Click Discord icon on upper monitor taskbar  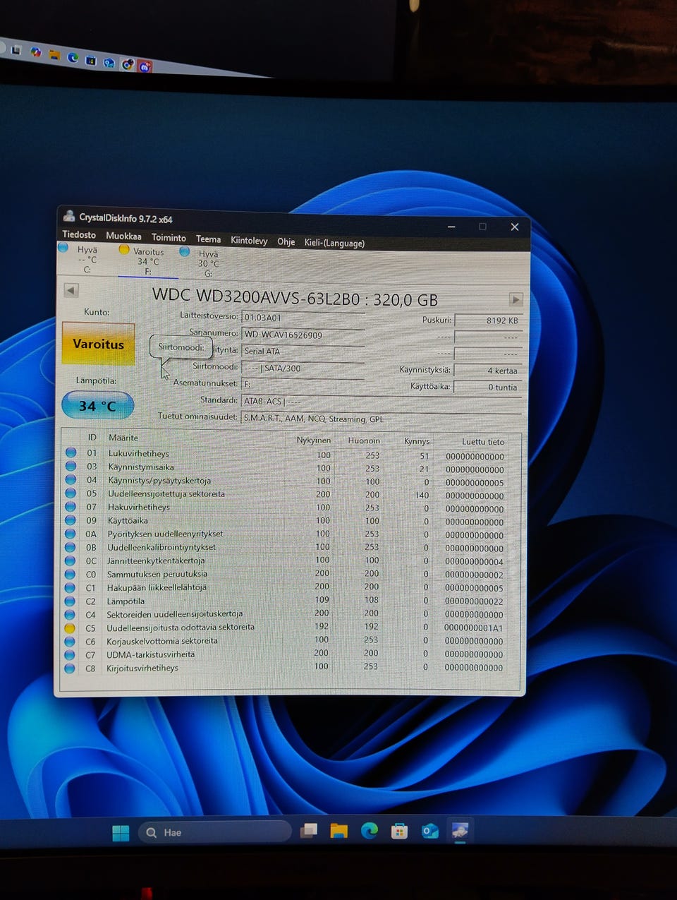pos(145,67)
